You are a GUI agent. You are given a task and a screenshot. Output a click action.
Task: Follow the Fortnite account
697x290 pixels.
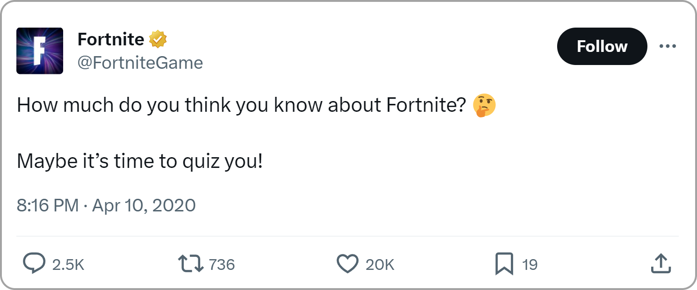click(x=602, y=46)
